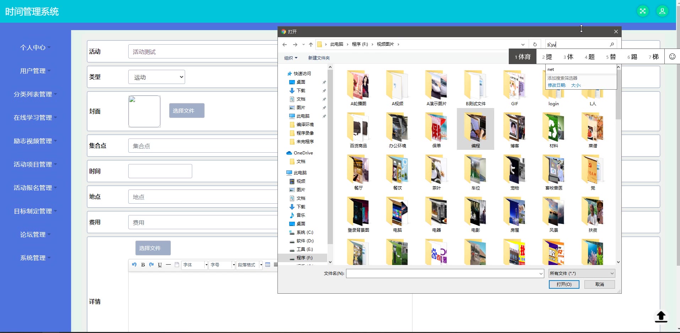
Task: Select the 宠物 folder
Action: 514,172
